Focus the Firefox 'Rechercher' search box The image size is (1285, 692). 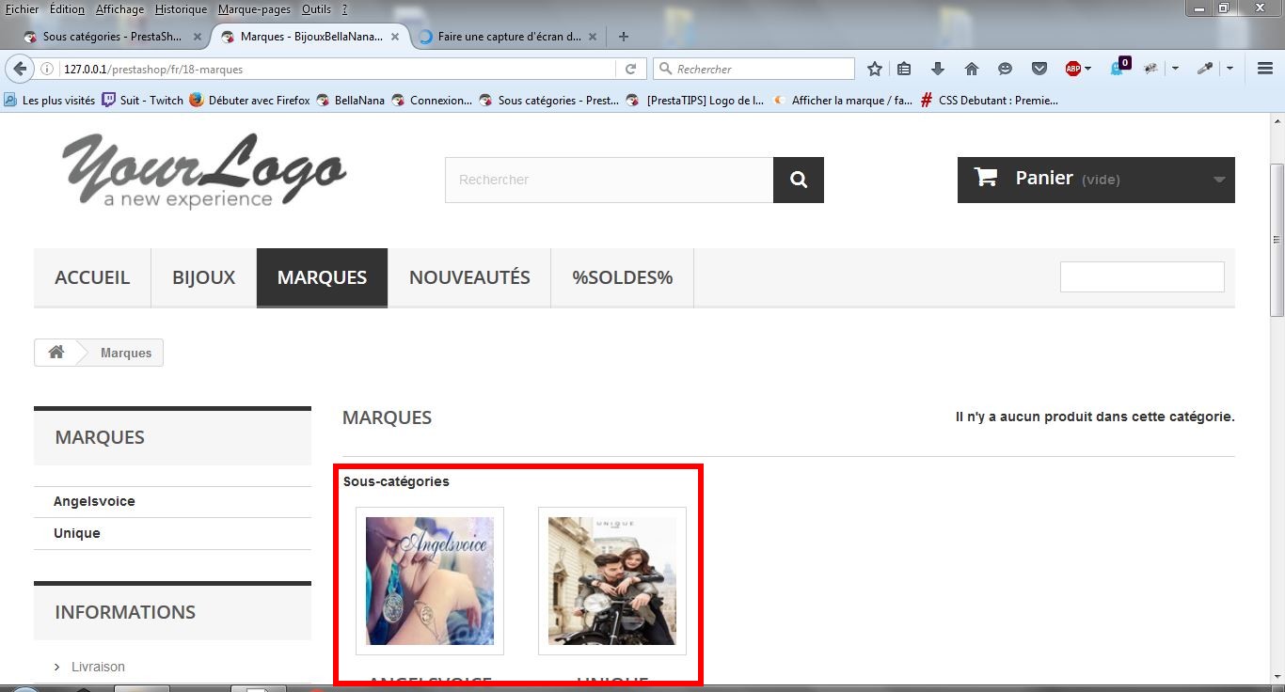[754, 69]
